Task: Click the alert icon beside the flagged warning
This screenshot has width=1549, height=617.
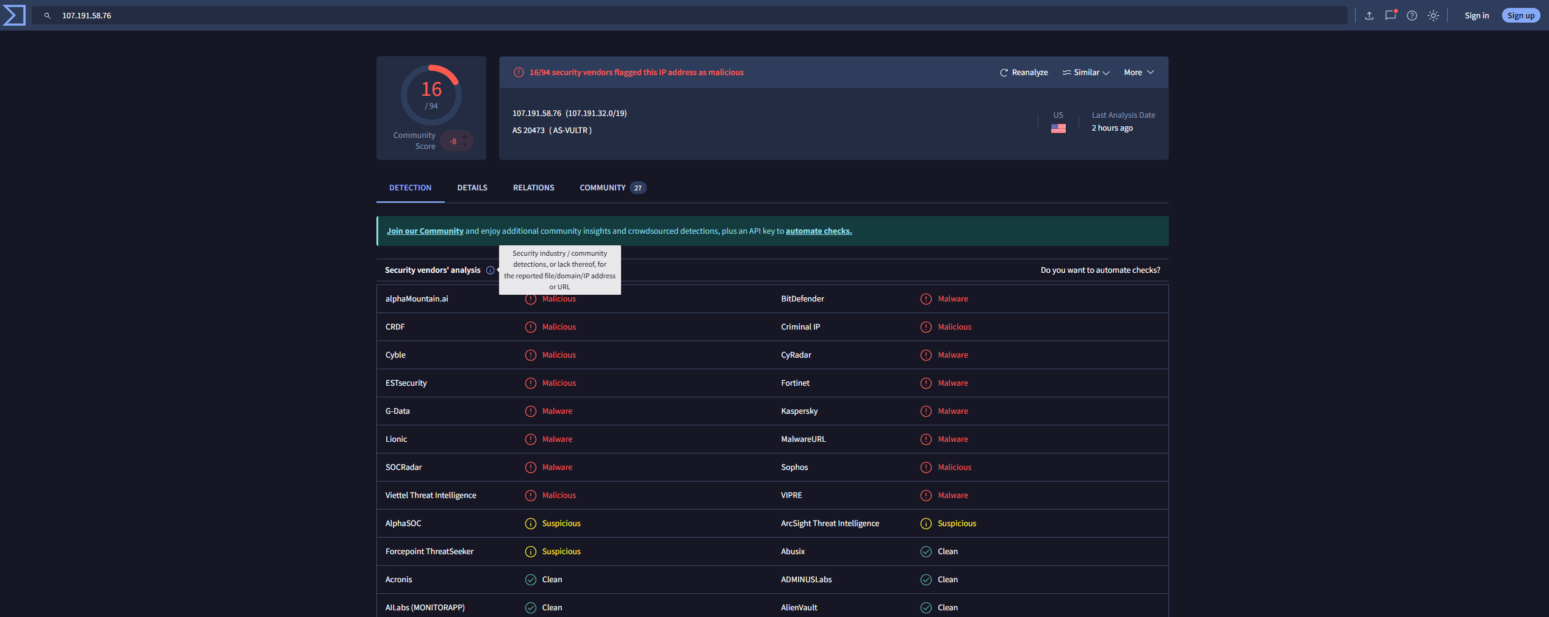Action: pos(519,73)
